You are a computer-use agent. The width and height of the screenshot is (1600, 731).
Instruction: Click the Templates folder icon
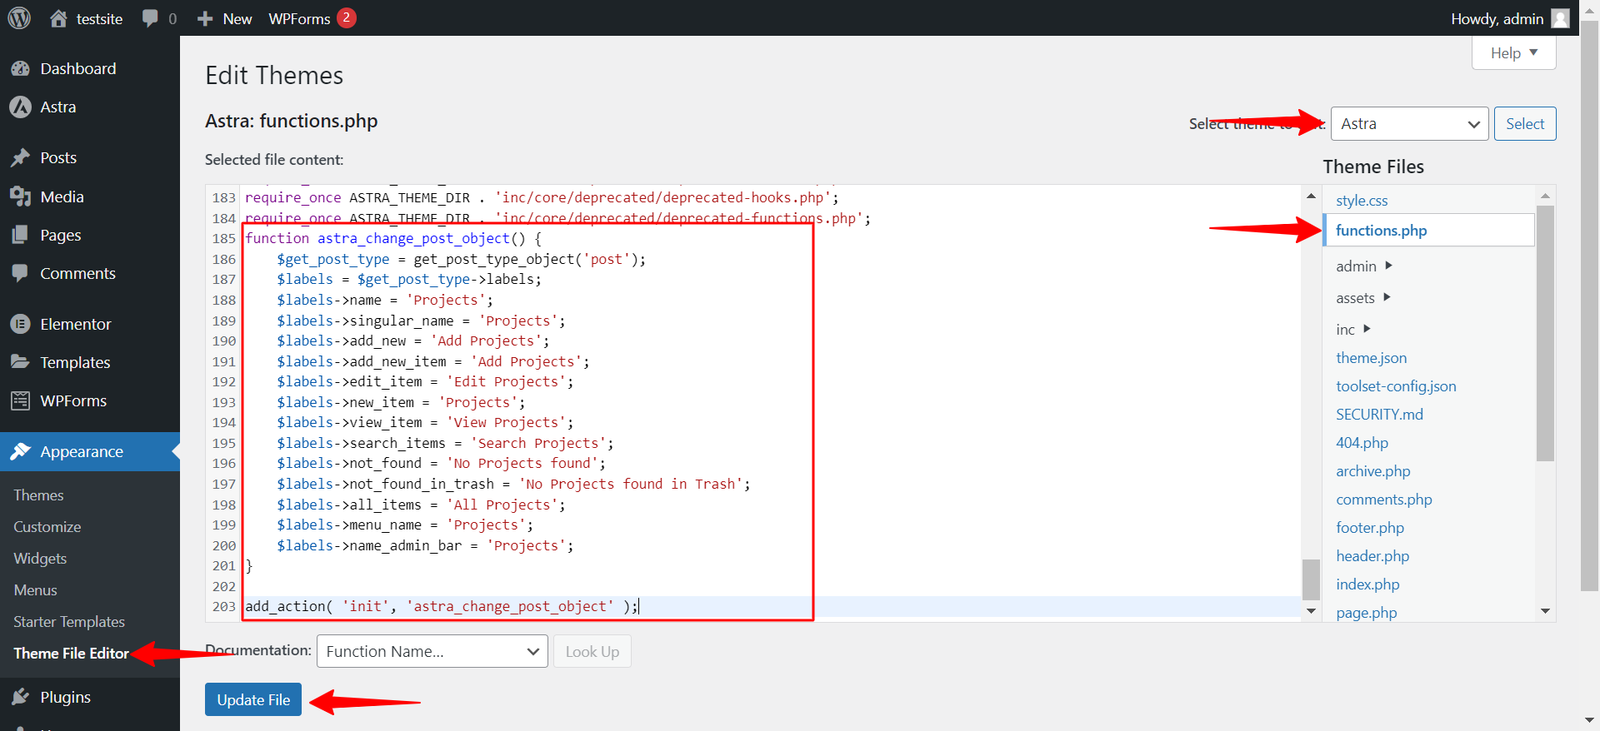point(20,362)
